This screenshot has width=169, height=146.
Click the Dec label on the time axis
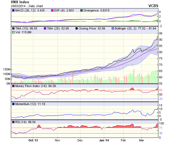[x=80, y=140]
